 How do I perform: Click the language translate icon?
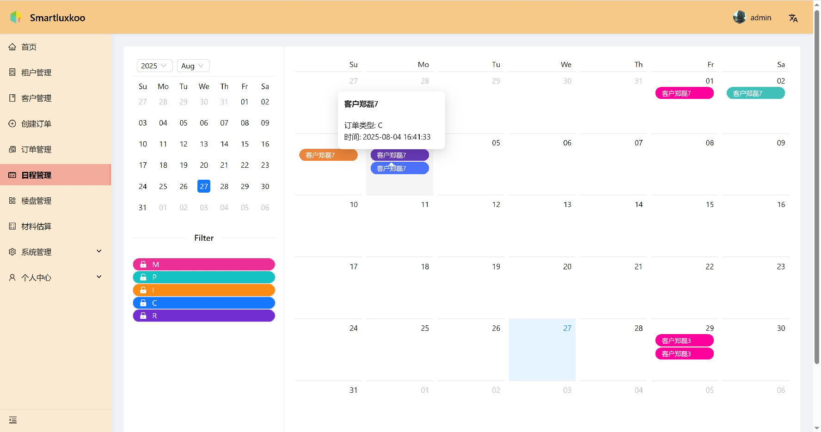[793, 18]
